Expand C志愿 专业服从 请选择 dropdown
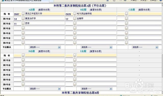The width and height of the screenshot is (163, 96). (157, 47)
